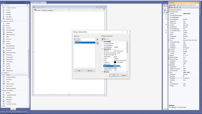The image size is (202, 114).
Task: Collapse the Behavior category in collection editor
Action: tap(102, 72)
